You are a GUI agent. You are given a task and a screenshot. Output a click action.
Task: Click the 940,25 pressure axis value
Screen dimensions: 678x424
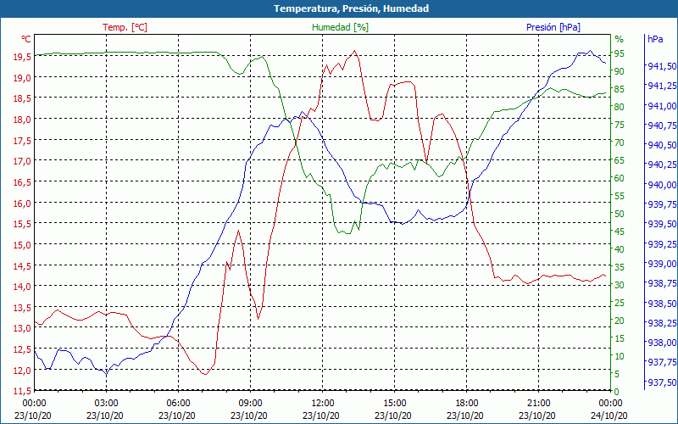(662, 165)
